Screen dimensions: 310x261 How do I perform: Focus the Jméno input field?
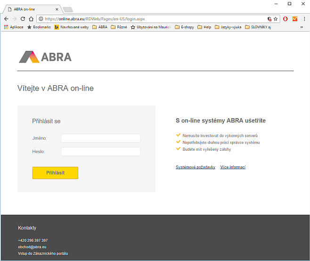101,138
